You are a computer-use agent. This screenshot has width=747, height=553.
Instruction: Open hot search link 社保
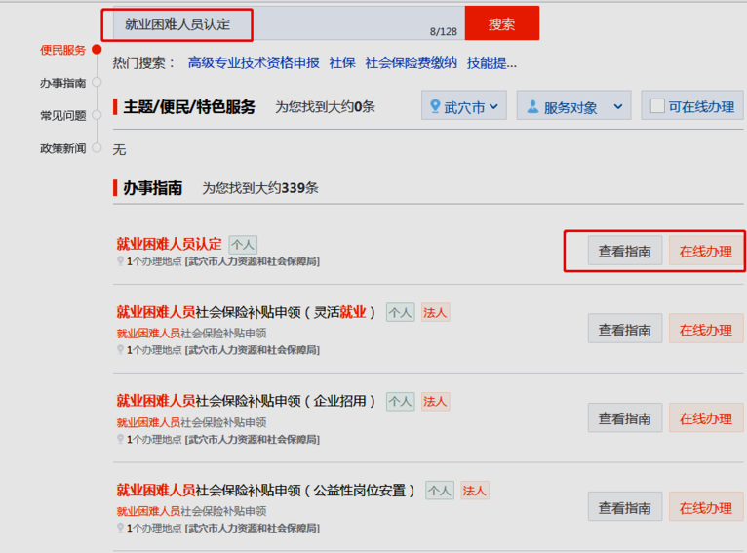(x=342, y=62)
